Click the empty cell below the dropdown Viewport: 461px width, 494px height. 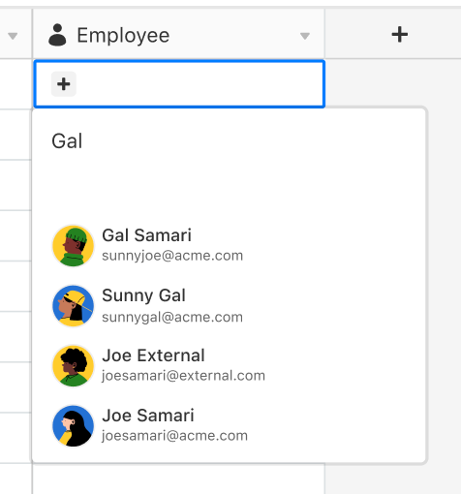179,479
